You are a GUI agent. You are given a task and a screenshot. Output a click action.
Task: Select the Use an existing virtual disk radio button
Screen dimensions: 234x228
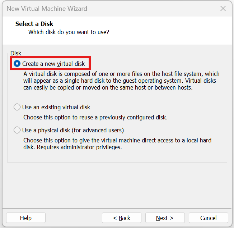tap(17, 107)
